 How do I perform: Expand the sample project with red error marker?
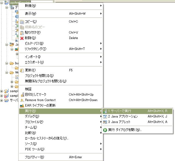2,96
